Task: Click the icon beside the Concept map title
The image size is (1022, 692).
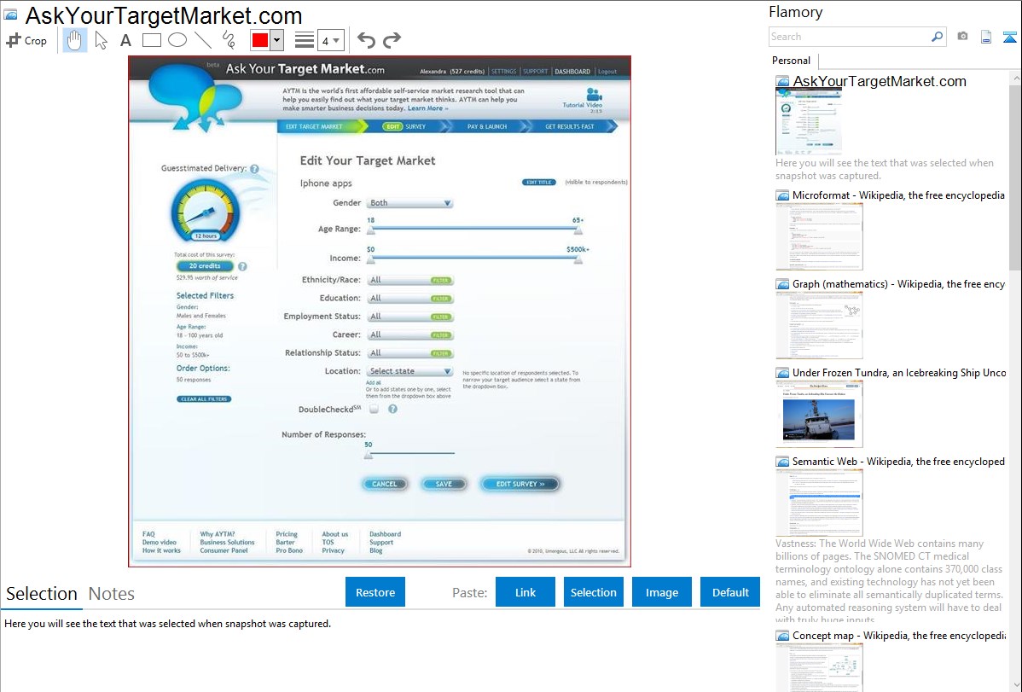Action: 782,636
